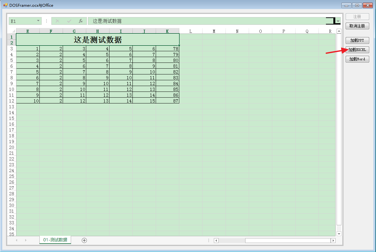Click the horizontal scrollbar right arrow

[x=334, y=240]
